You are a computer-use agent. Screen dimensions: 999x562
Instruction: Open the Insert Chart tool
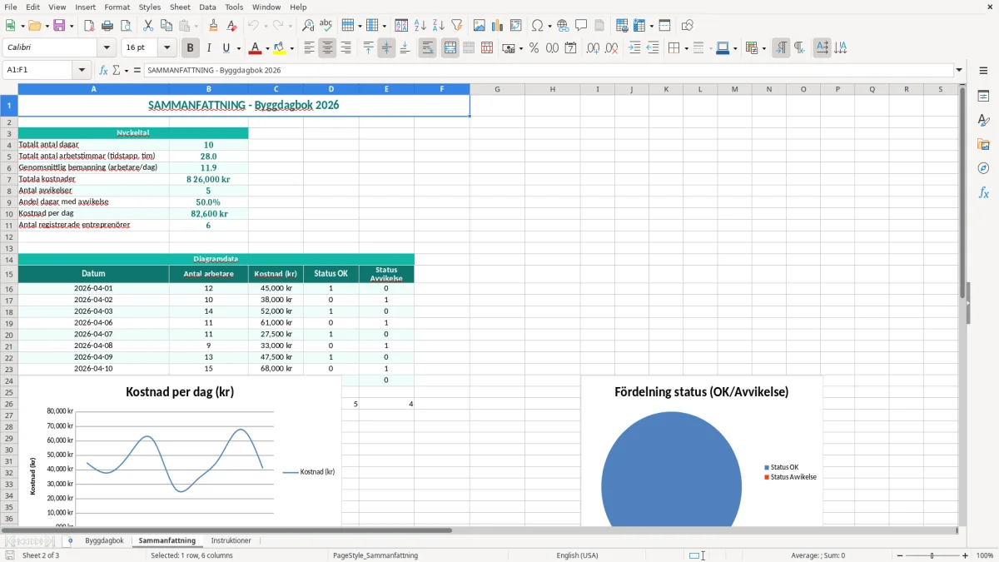coord(498,26)
